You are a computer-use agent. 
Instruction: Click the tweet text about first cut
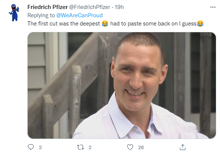click(115, 24)
